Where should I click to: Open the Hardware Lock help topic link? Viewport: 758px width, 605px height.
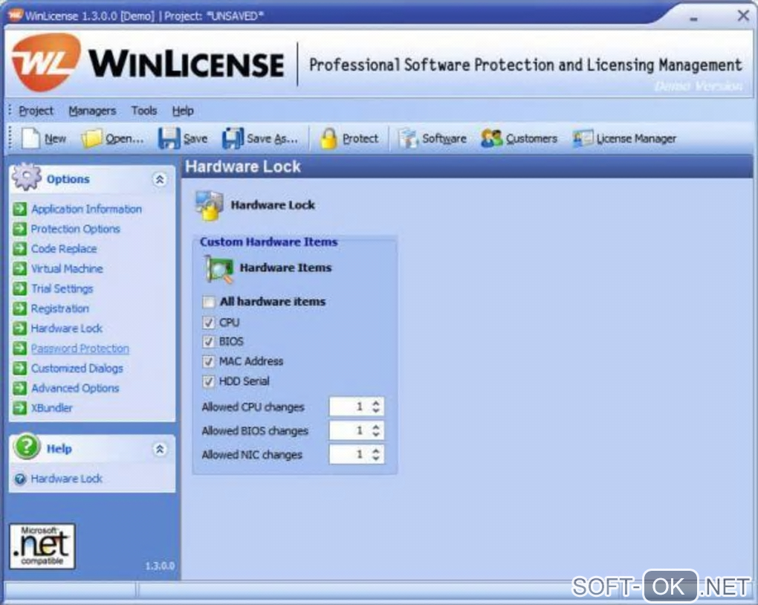point(66,479)
